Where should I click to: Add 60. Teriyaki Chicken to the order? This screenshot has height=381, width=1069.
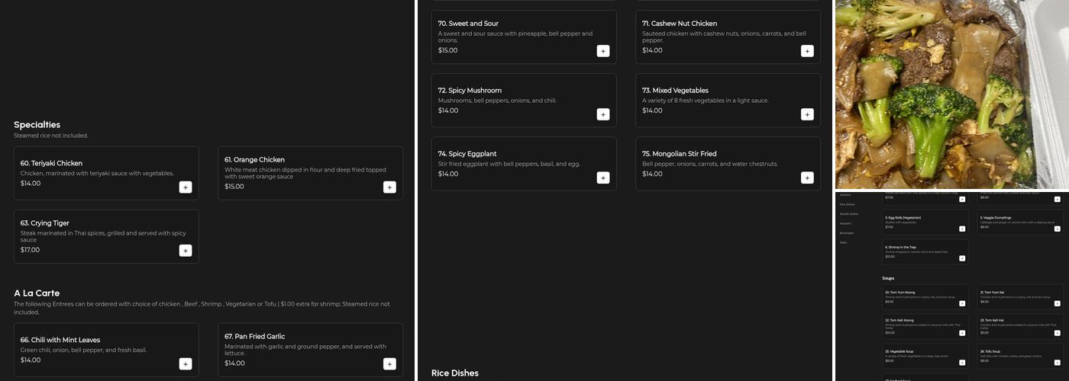pyautogui.click(x=186, y=187)
